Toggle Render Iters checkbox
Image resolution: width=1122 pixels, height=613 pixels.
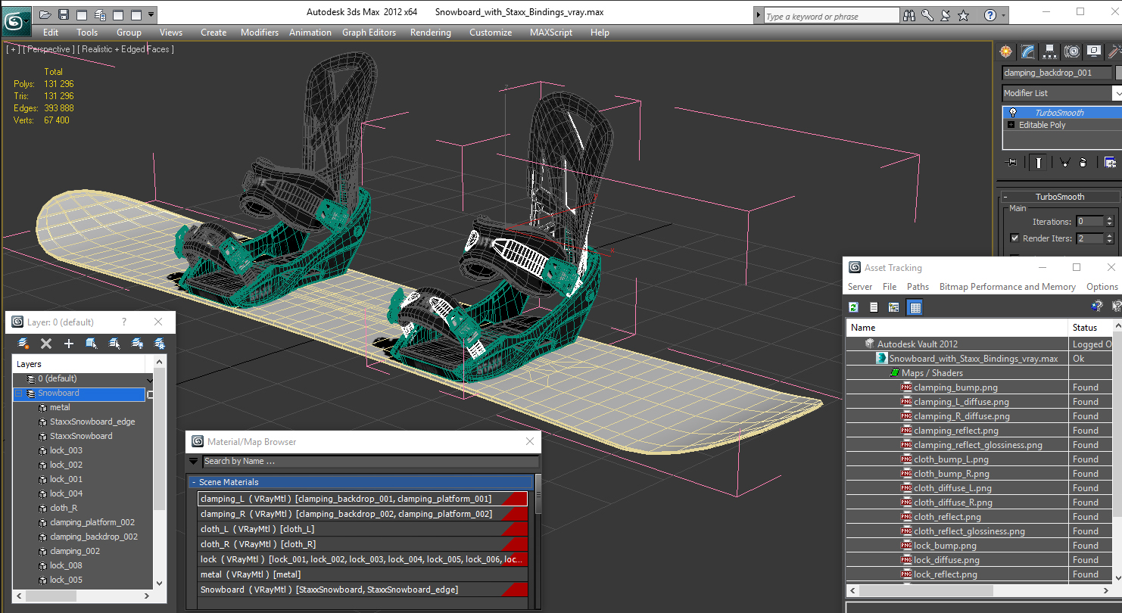click(1014, 238)
